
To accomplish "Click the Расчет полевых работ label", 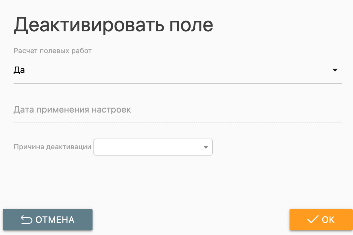I will coord(53,51).
